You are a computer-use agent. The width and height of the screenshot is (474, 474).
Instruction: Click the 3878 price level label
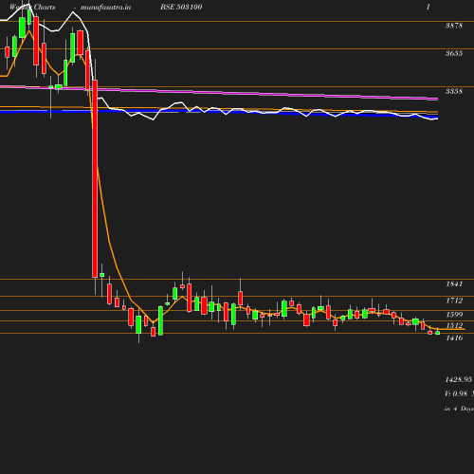pyautogui.click(x=454, y=26)
